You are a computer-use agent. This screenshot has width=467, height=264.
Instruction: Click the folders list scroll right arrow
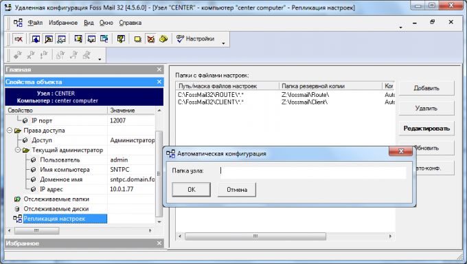pos(391,236)
